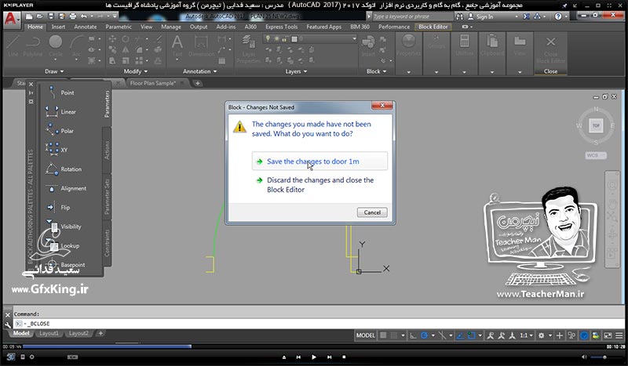Select the Basepoint parameter tool
Viewport: 628px width, 366px height.
(x=66, y=264)
